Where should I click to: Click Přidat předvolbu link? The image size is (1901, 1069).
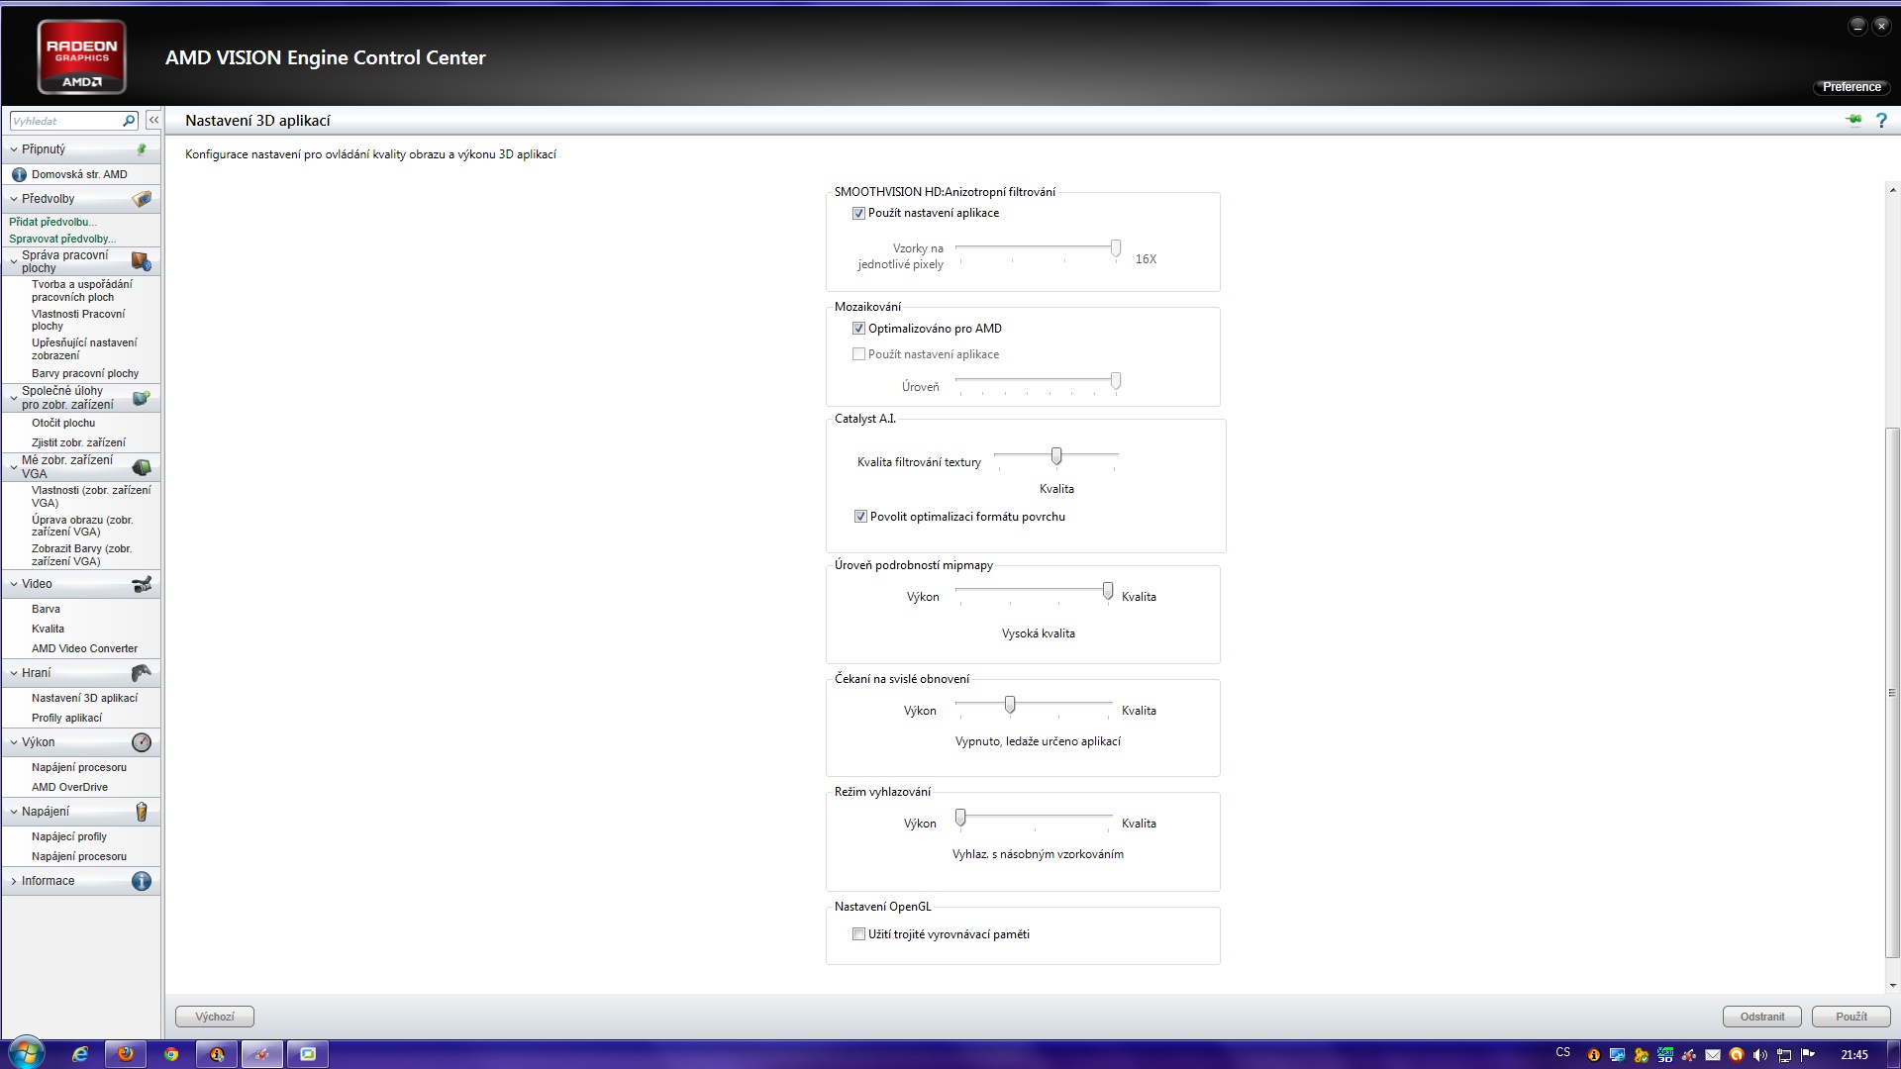[52, 222]
